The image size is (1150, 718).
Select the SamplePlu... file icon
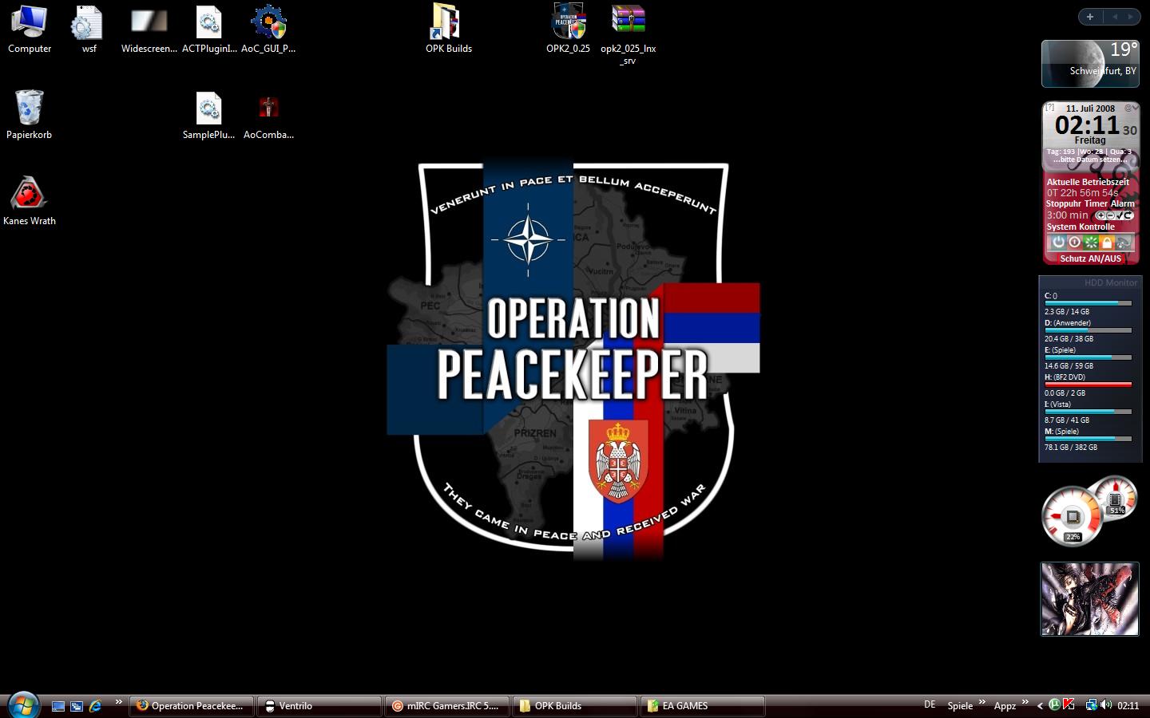[208, 115]
